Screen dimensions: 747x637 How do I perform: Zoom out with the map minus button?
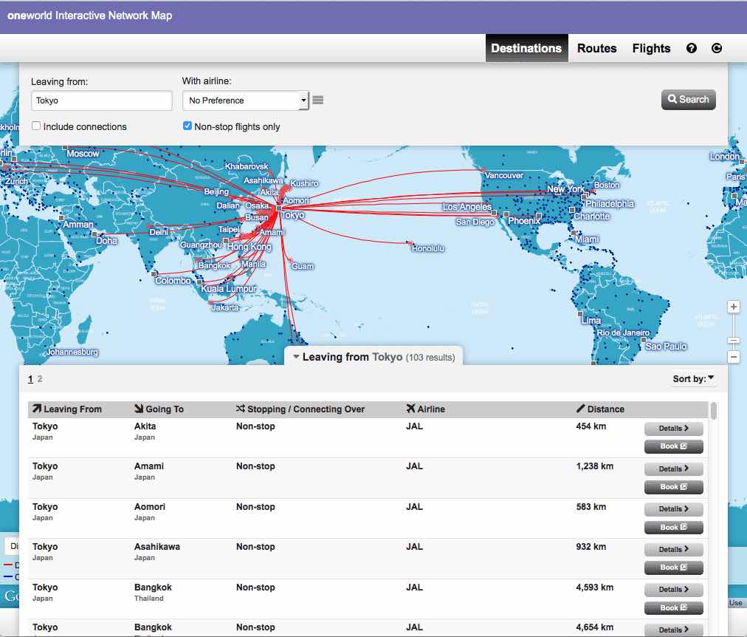click(734, 357)
